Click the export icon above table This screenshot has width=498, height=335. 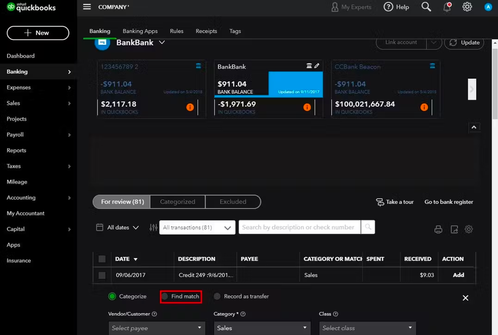pyautogui.click(x=454, y=229)
